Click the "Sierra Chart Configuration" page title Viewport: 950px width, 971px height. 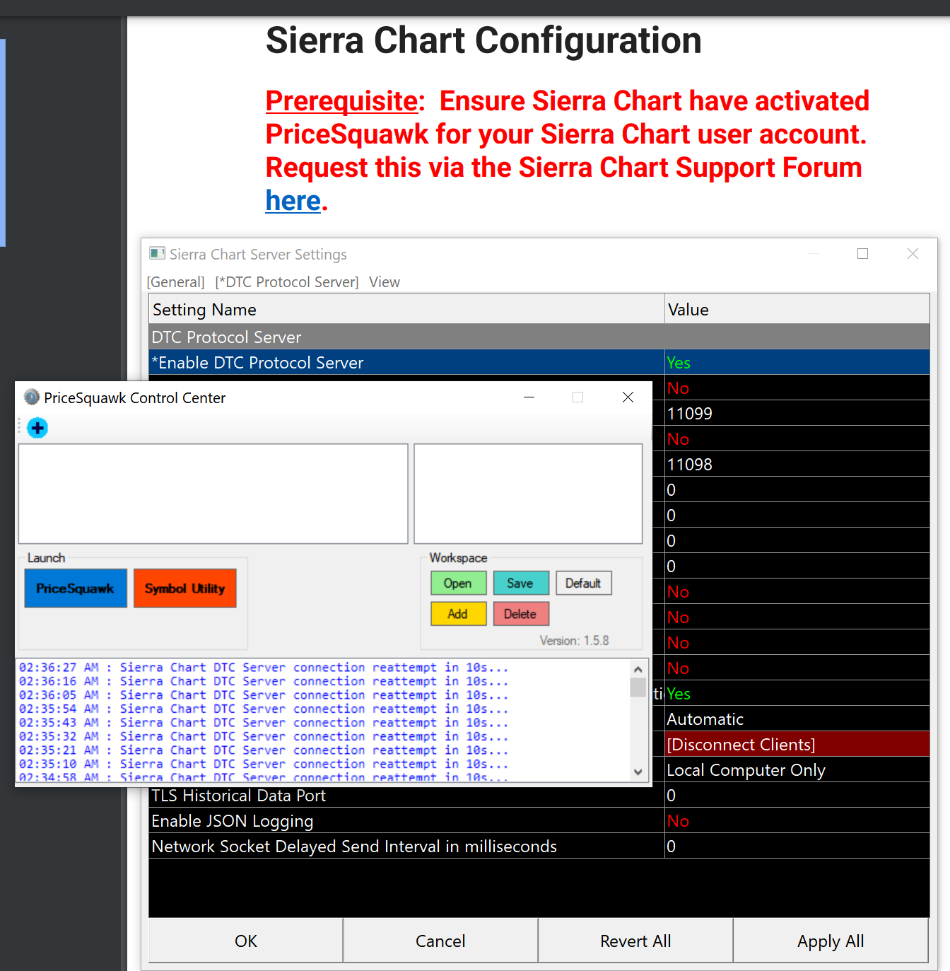pyautogui.click(x=483, y=40)
